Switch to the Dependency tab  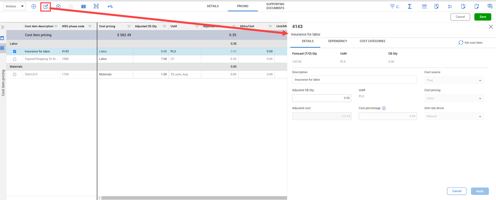(337, 41)
